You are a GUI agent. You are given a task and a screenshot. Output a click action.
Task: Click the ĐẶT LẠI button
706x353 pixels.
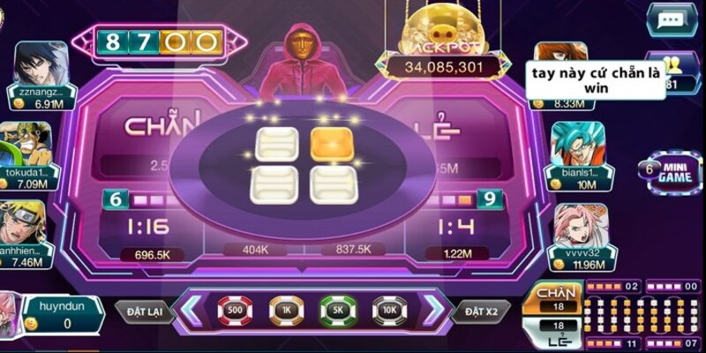(x=145, y=312)
